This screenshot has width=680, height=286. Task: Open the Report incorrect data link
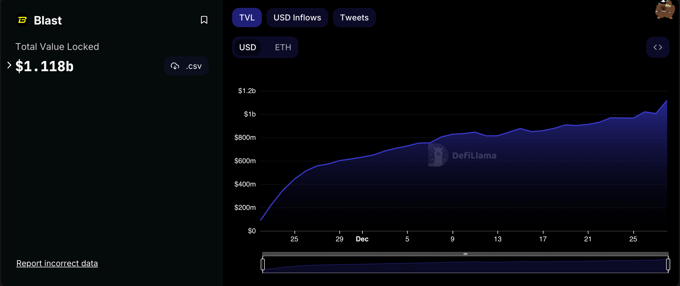tap(57, 263)
